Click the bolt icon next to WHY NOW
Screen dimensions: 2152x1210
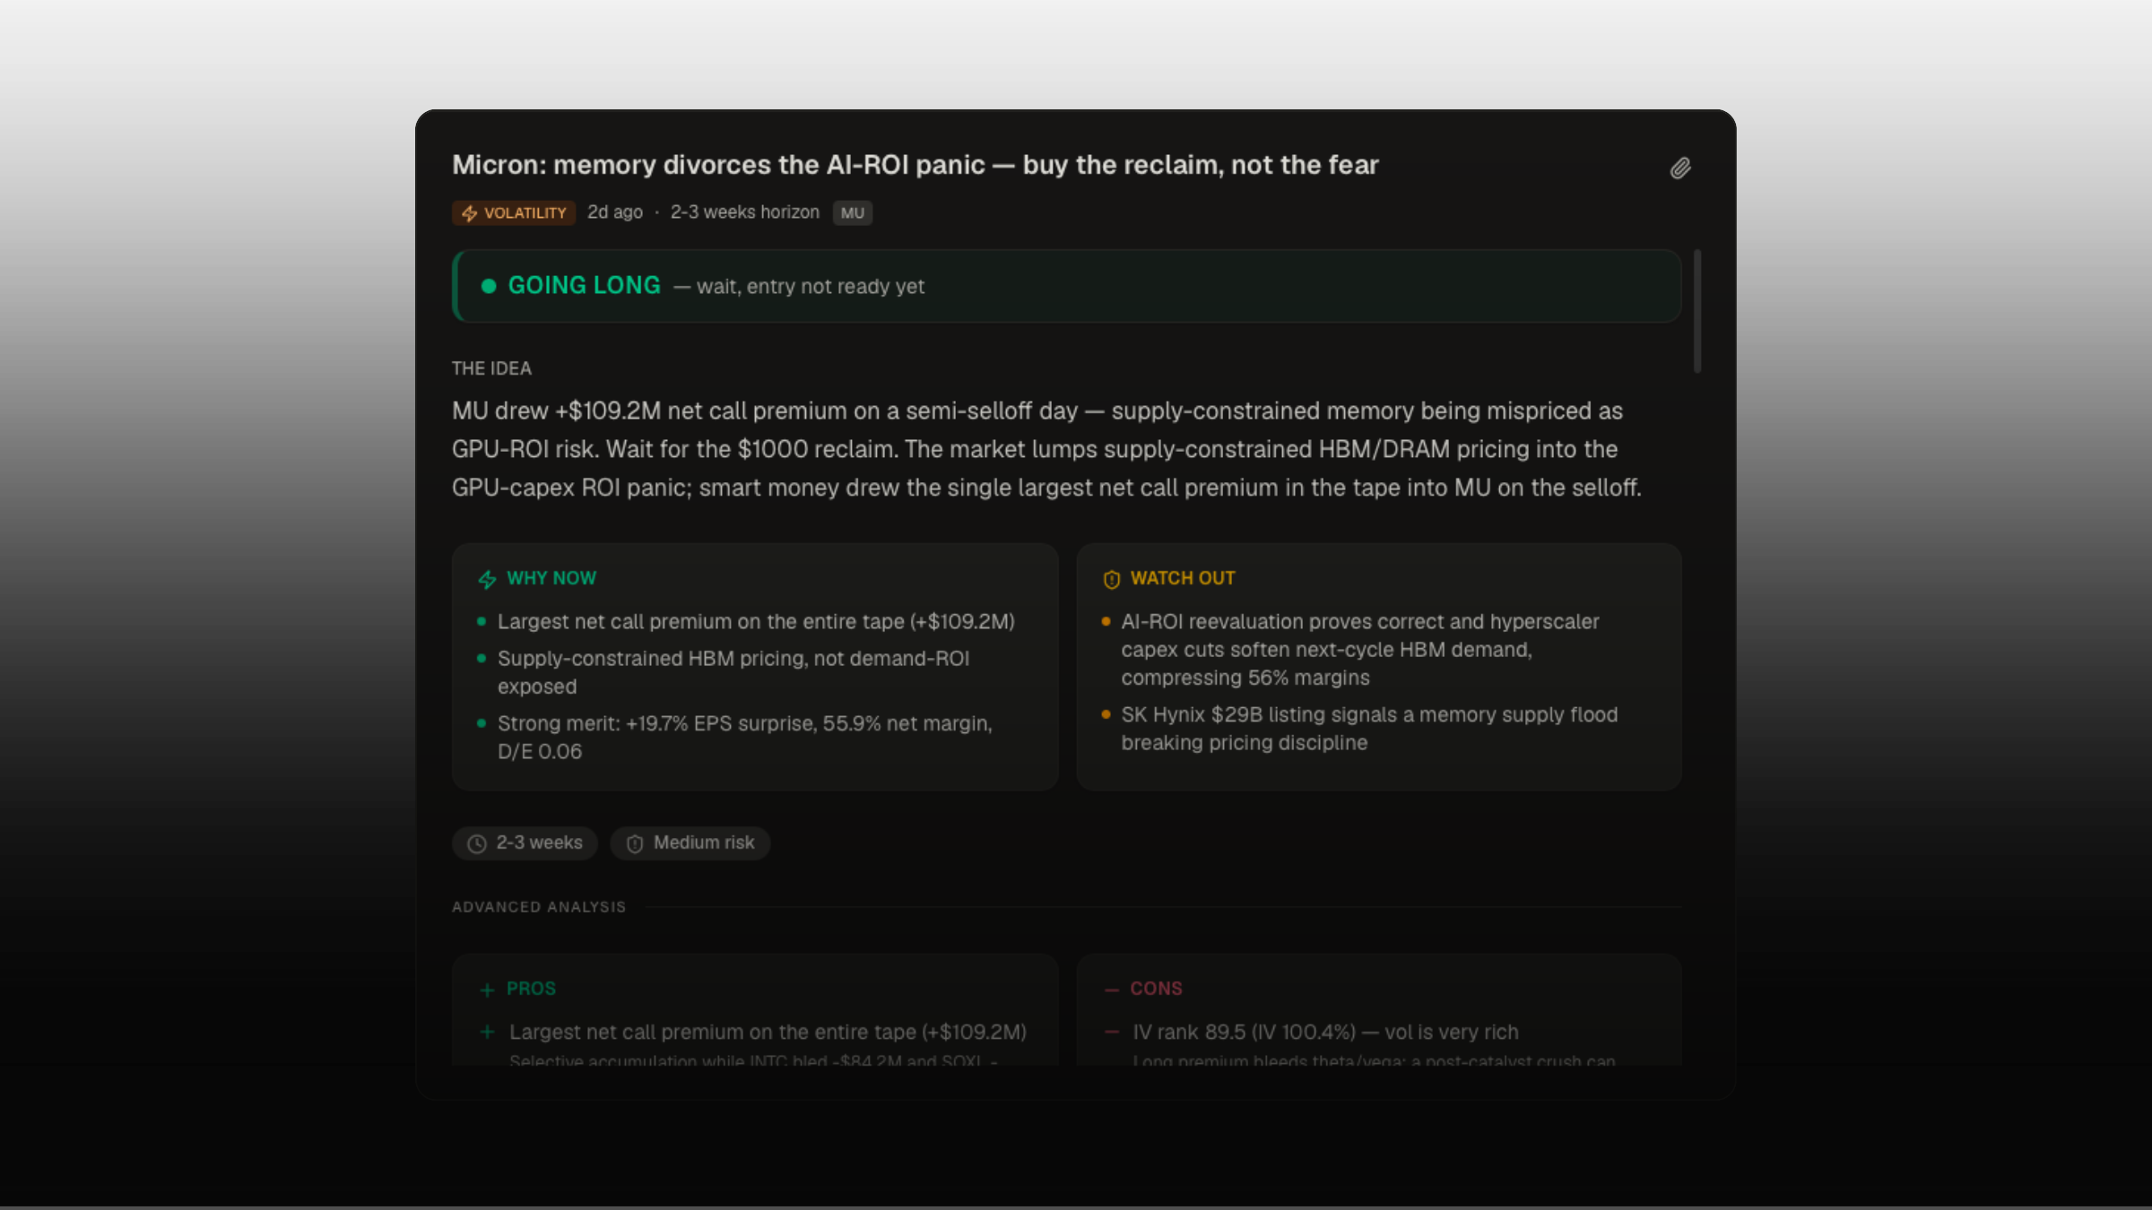click(487, 580)
